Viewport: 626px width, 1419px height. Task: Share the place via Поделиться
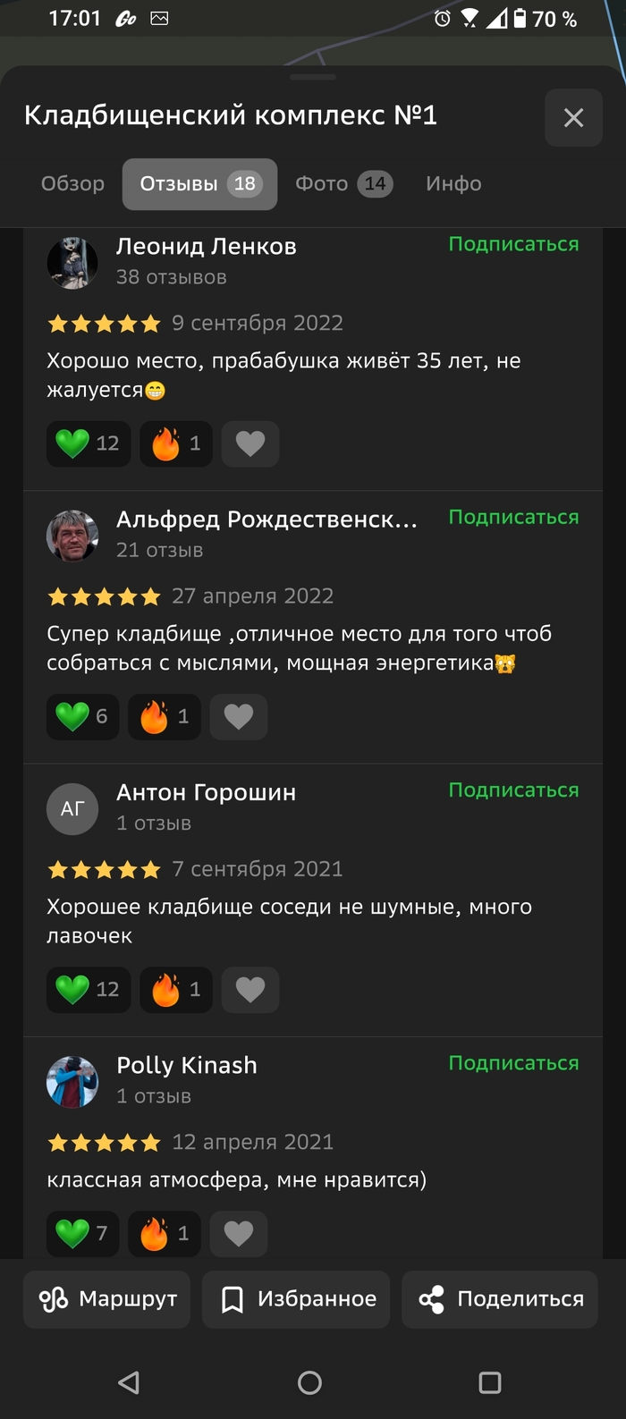(x=500, y=1299)
